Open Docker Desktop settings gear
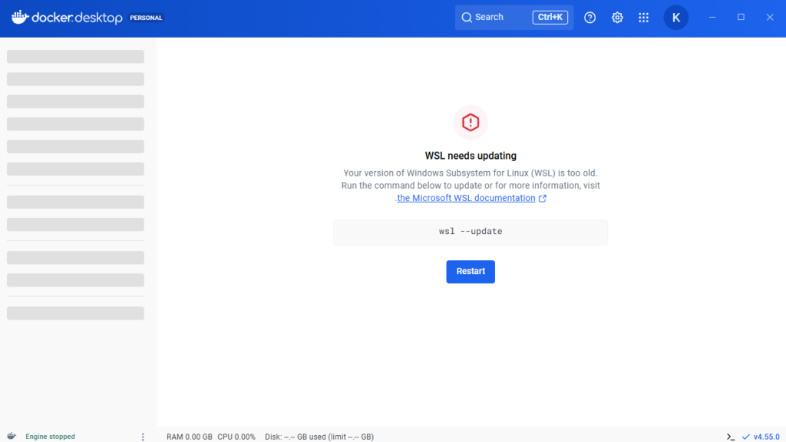Image resolution: width=786 pixels, height=442 pixels. [617, 18]
